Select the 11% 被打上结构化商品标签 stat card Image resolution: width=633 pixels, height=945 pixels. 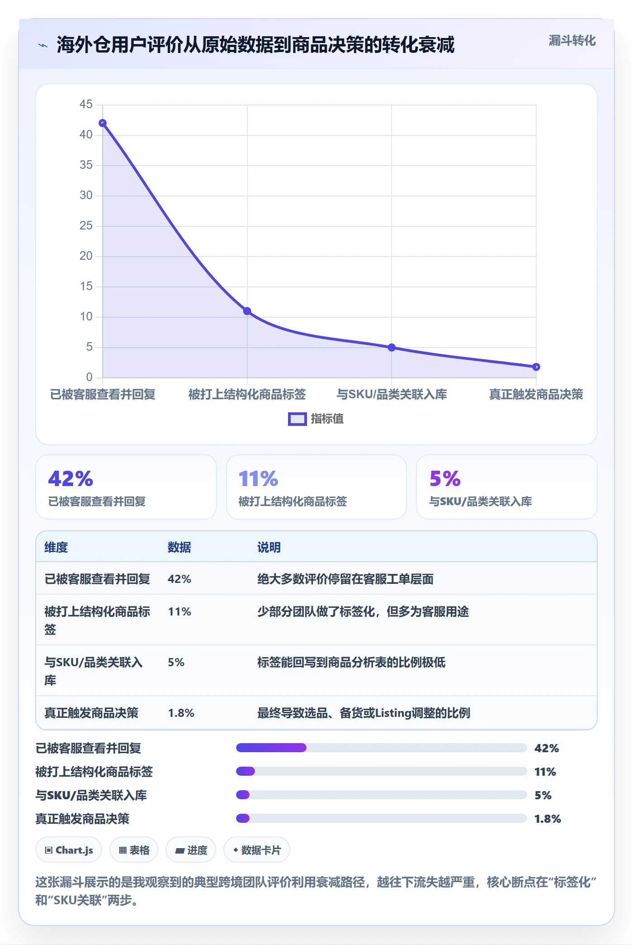pos(316,487)
